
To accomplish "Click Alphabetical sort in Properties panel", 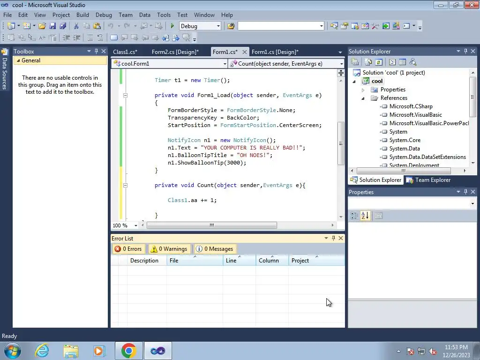I will (x=365, y=216).
